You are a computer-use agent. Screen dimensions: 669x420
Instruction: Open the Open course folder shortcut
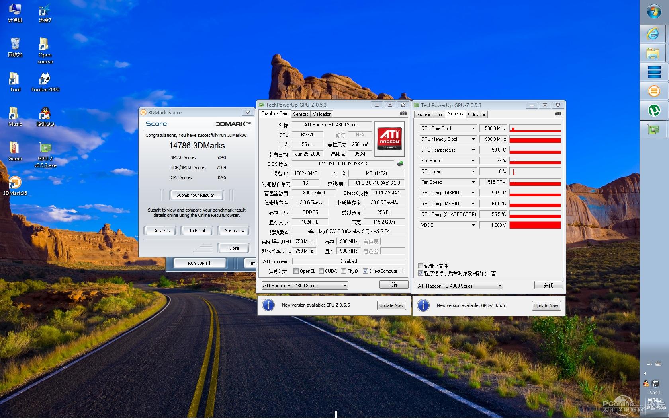45,51
